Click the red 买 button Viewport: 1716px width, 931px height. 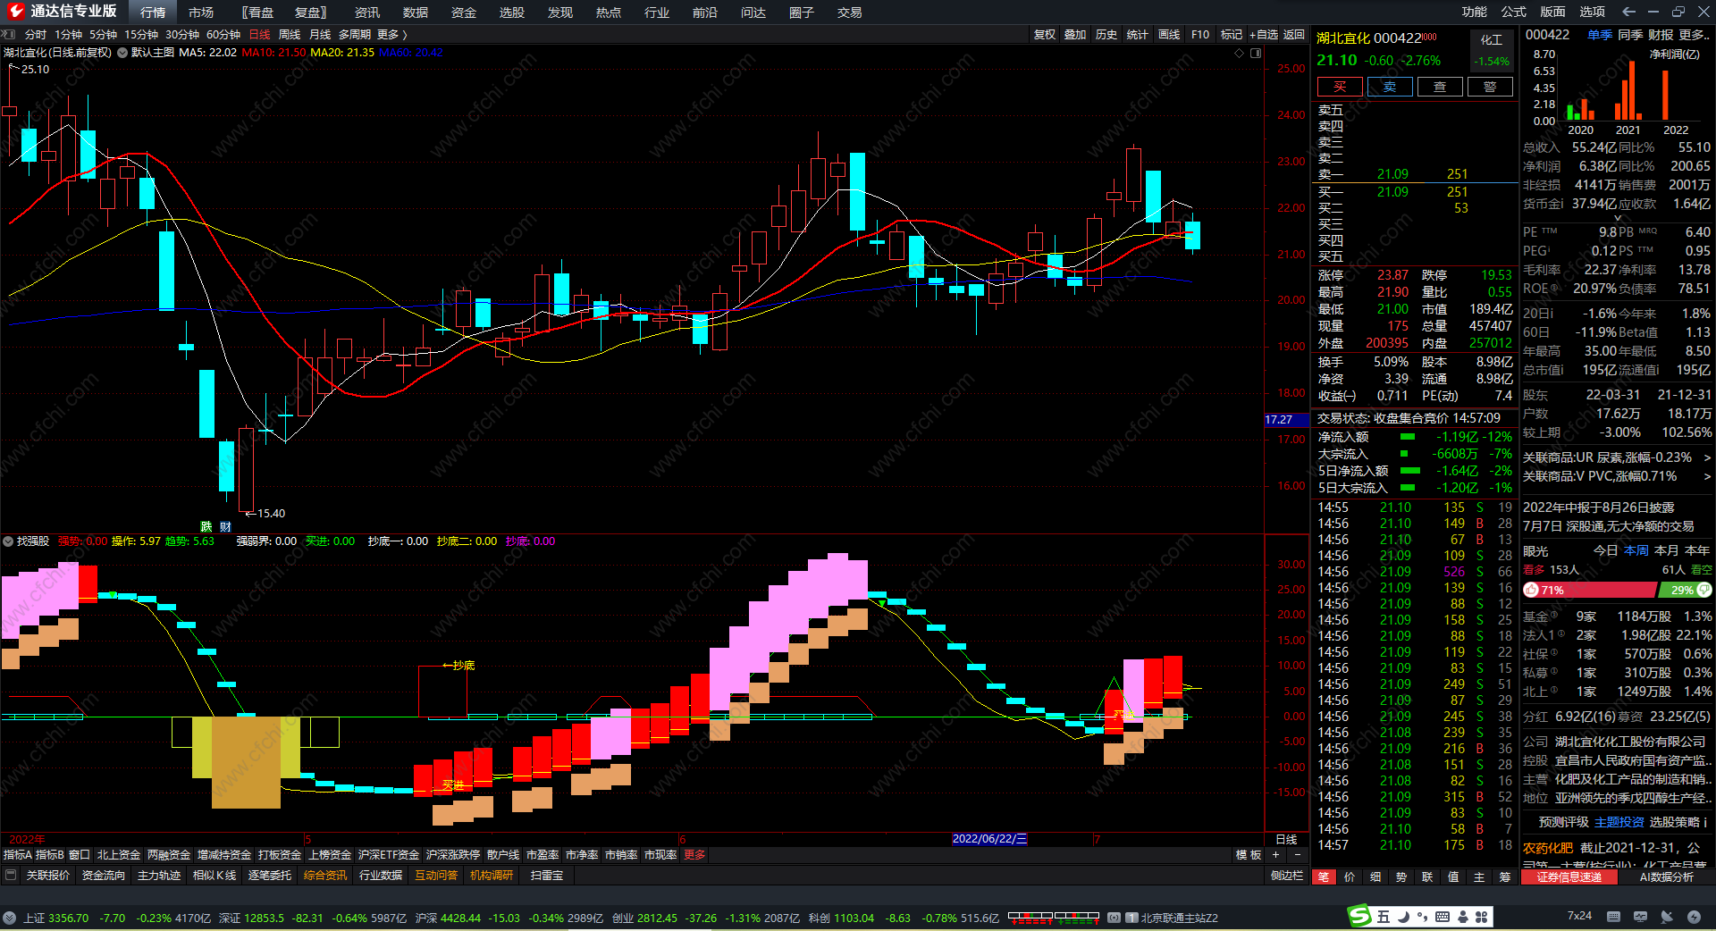coord(1340,87)
